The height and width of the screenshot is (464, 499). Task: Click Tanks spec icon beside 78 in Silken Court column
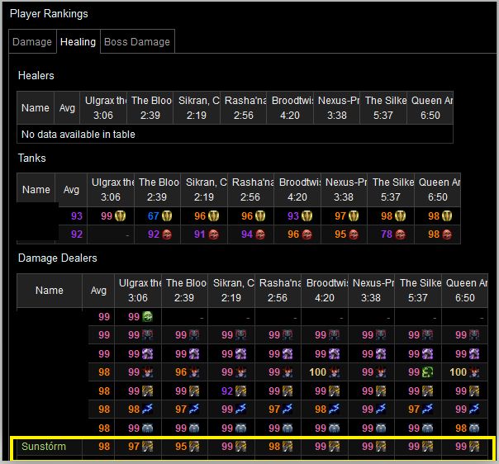[x=401, y=234]
